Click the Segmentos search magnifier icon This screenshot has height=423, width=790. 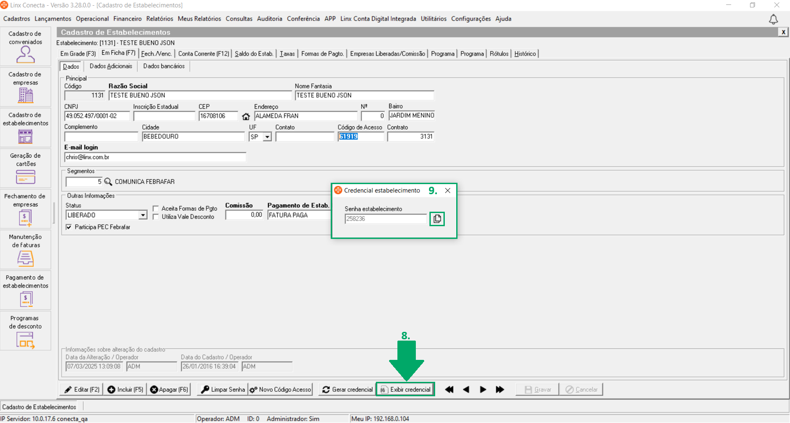point(108,181)
